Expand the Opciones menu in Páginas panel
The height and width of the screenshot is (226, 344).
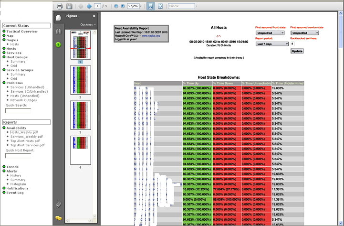pos(88,24)
